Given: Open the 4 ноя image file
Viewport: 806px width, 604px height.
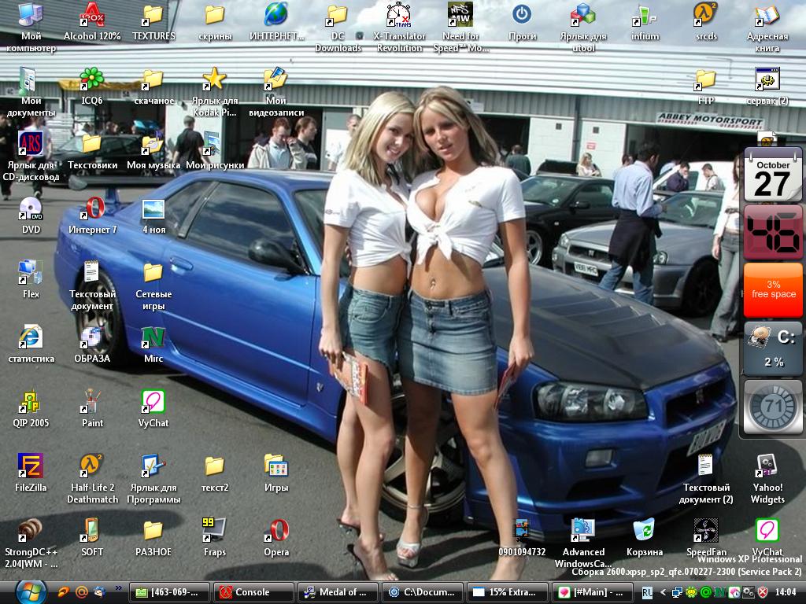Looking at the screenshot, I should click(x=153, y=208).
